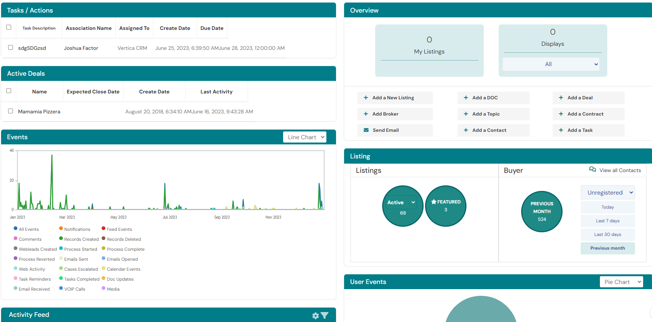
Task: Toggle the Feed Events red legend dot
Action: click(x=103, y=229)
